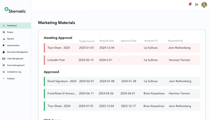Viewport: 210px width, 120px height.
Task: Sort by Target Launch column header
Action: (x=87, y=41)
